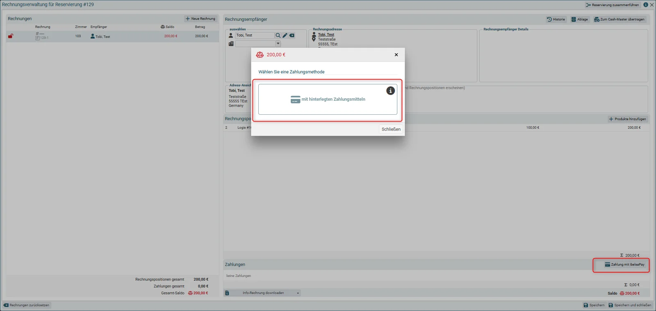656x311 pixels.
Task: Click the scales icon in the dialog header
Action: coord(260,54)
